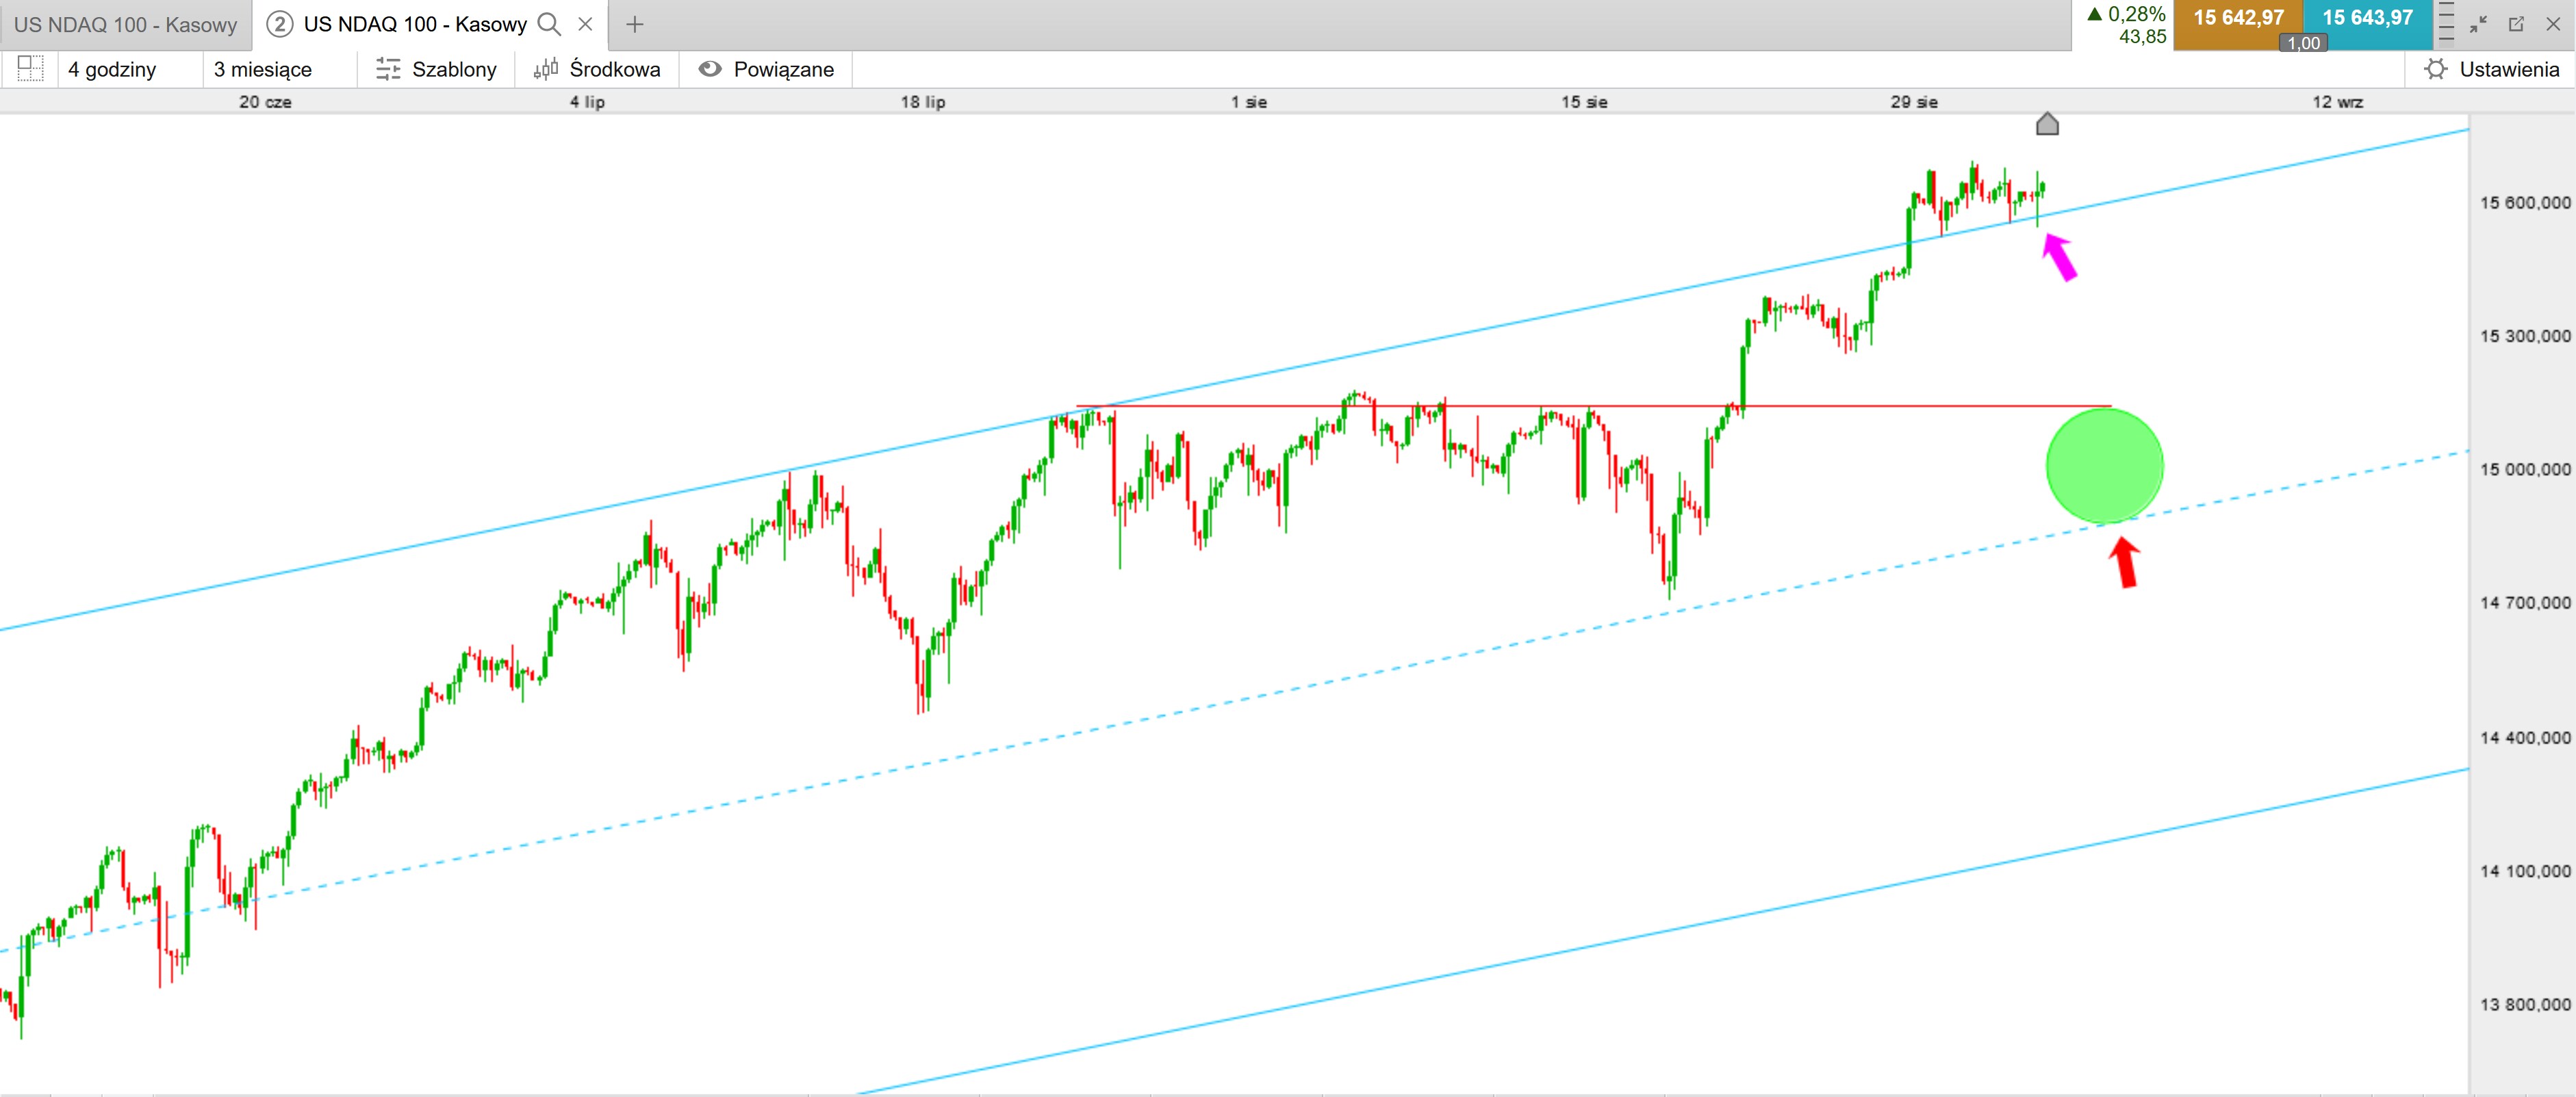Click the 18 lip date label

[922, 102]
